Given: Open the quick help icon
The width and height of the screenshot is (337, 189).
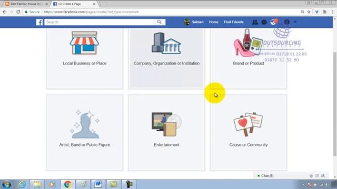Looking at the screenshot, I should coord(286,22).
